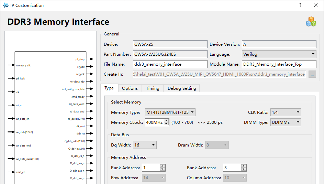Click the memory_clk port label in diagram
The image size is (324, 184).
click(23, 66)
